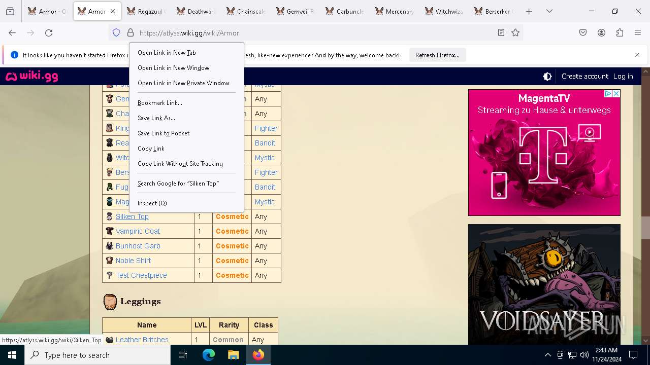Viewport: 650px width, 365px height.
Task: Click the Refresh Firefox button
Action: [x=437, y=55]
